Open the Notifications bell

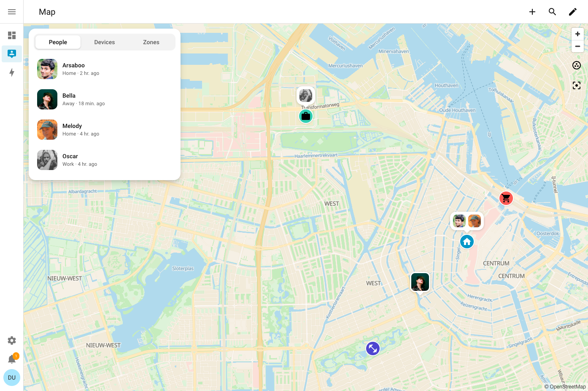click(12, 359)
